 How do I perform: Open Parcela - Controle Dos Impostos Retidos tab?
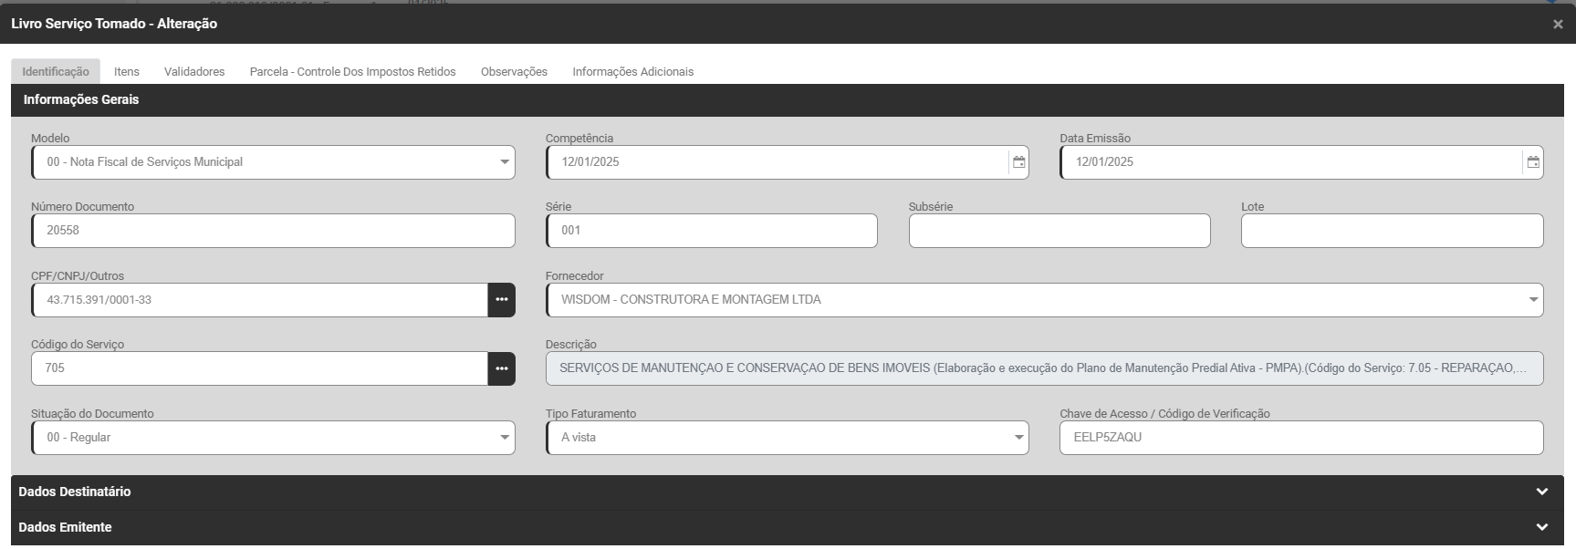click(x=352, y=72)
